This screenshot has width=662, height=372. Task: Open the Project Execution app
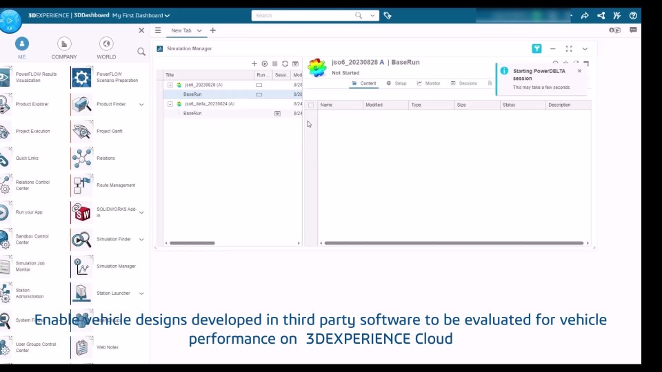[x=6, y=131]
